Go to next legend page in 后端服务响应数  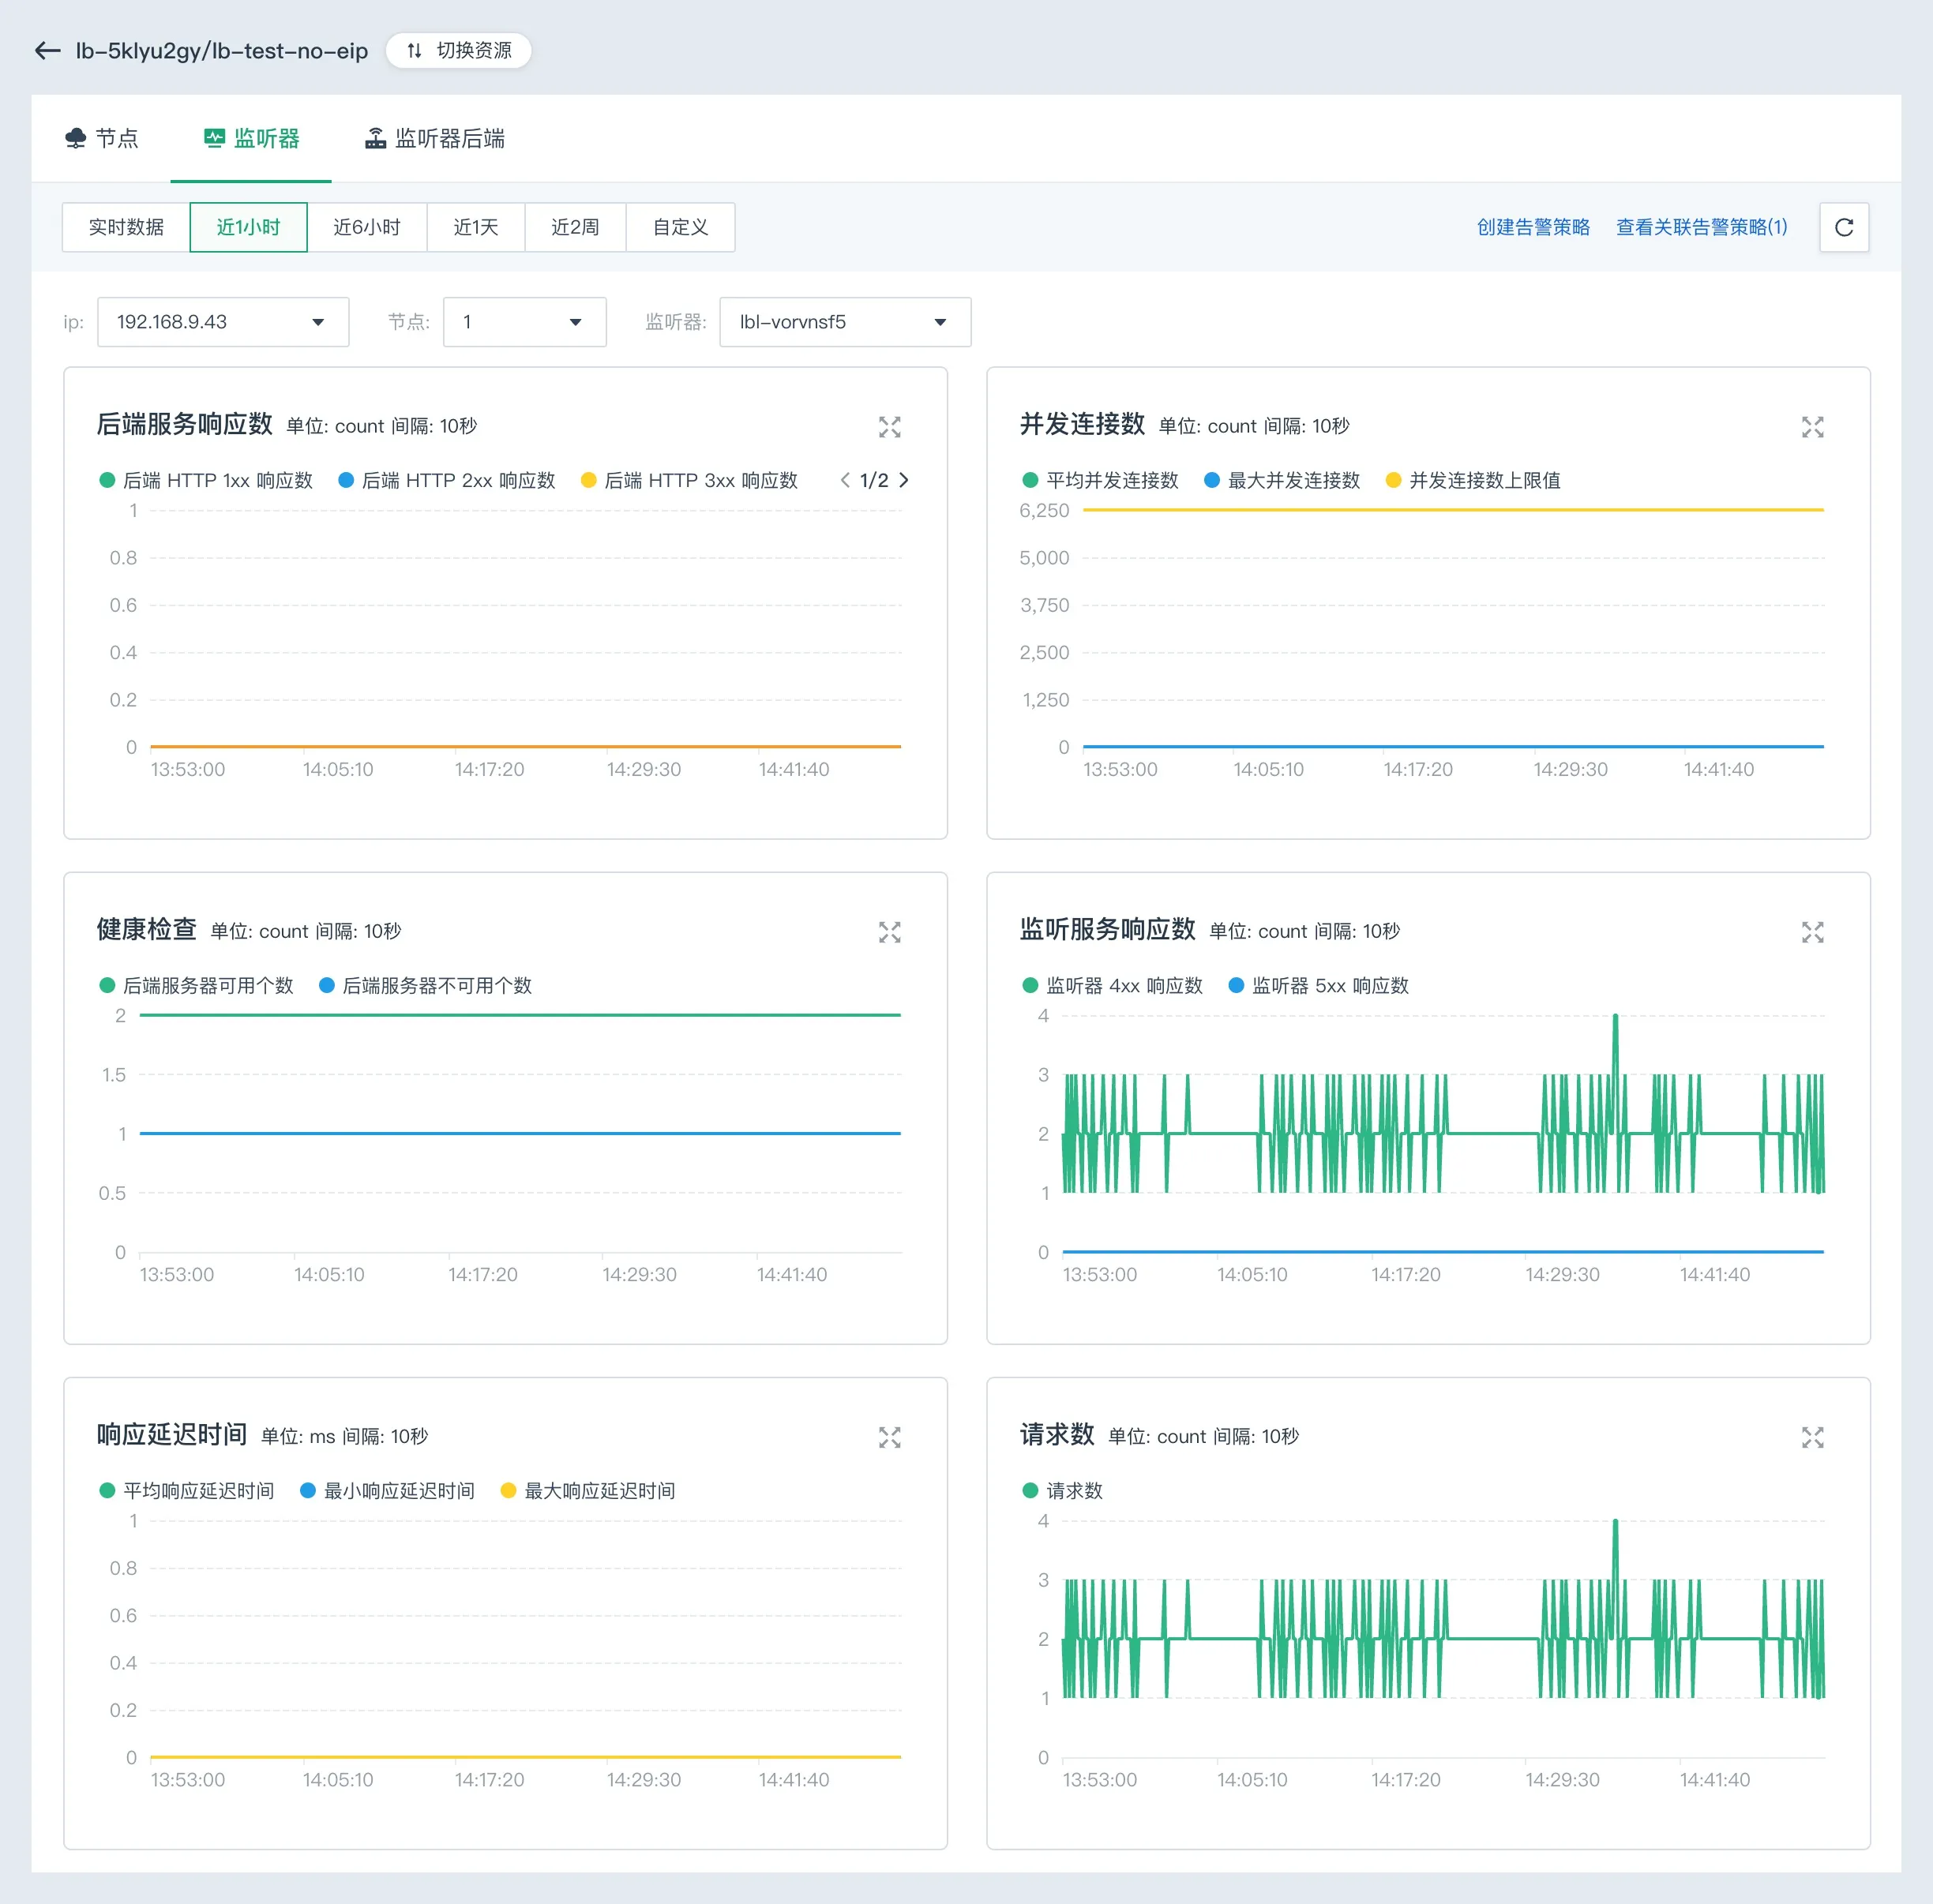point(904,480)
